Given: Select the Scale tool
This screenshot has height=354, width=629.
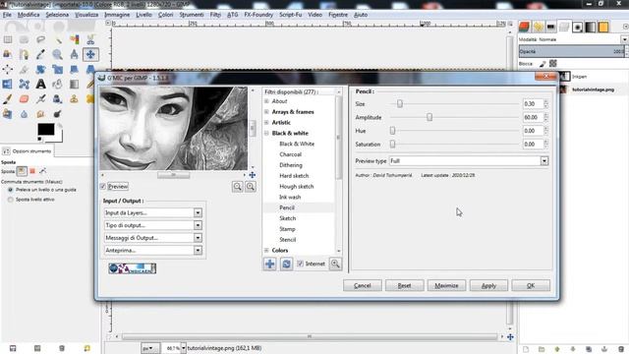Looking at the screenshot, I should [x=58, y=69].
